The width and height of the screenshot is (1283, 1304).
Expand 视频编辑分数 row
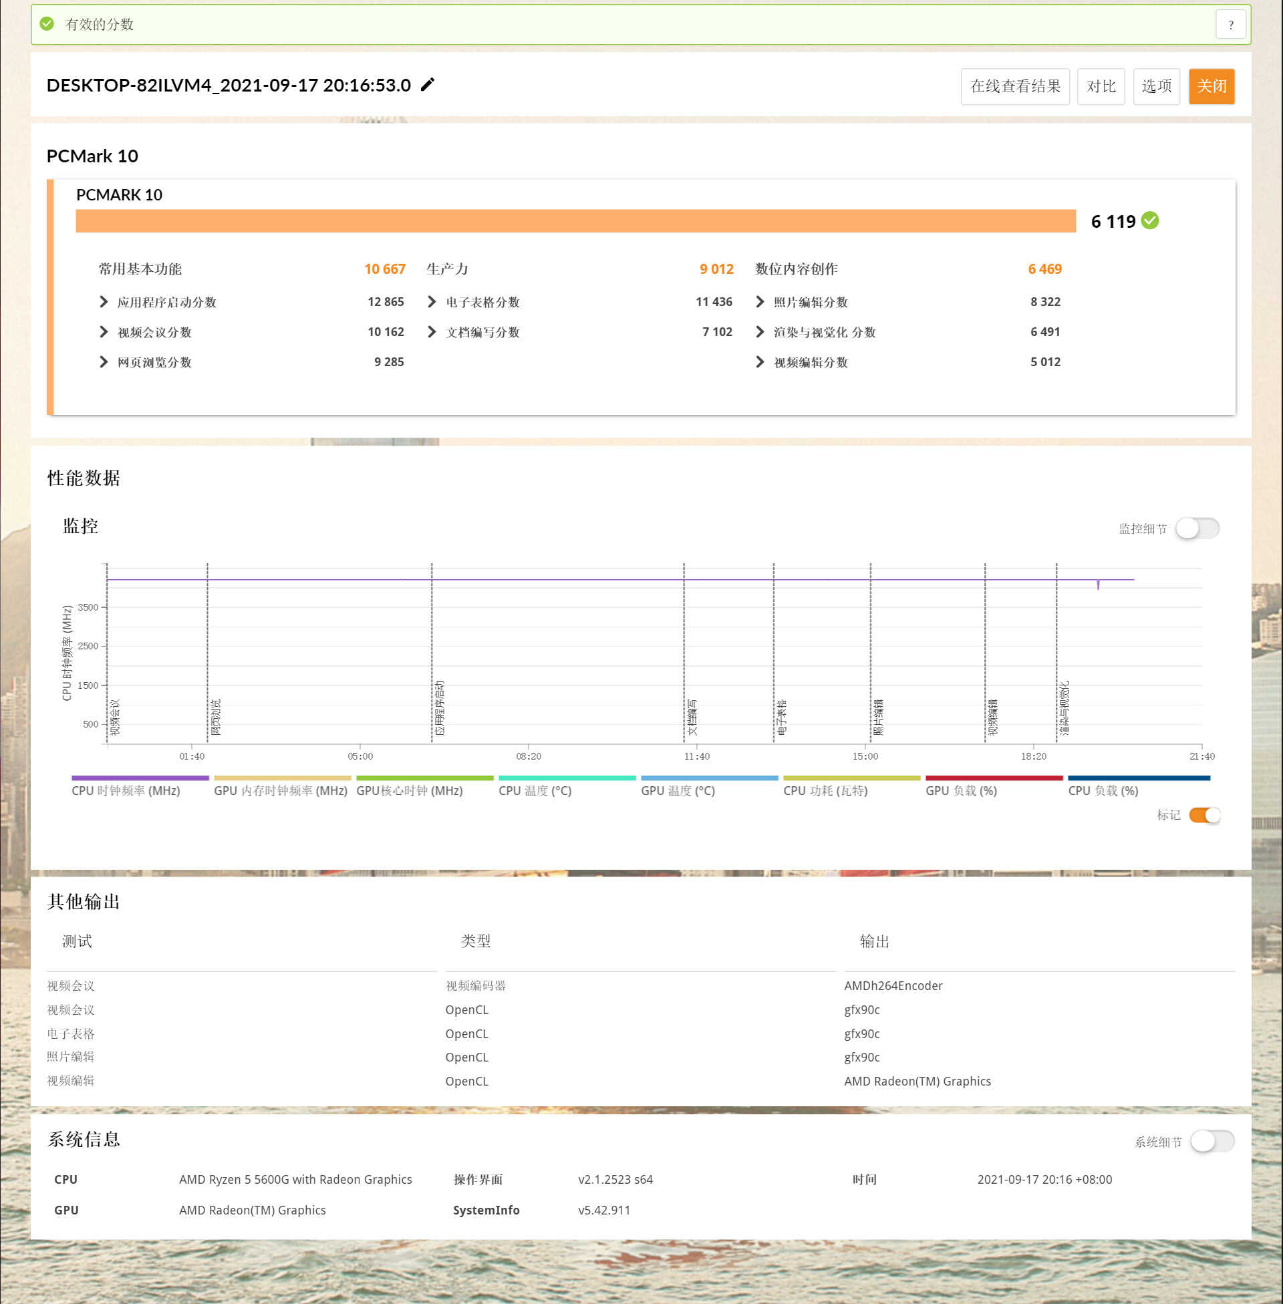pos(759,362)
